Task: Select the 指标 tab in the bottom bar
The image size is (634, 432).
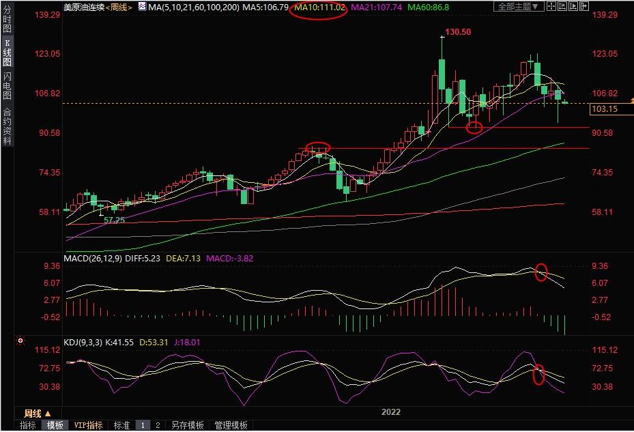Action: point(28,425)
